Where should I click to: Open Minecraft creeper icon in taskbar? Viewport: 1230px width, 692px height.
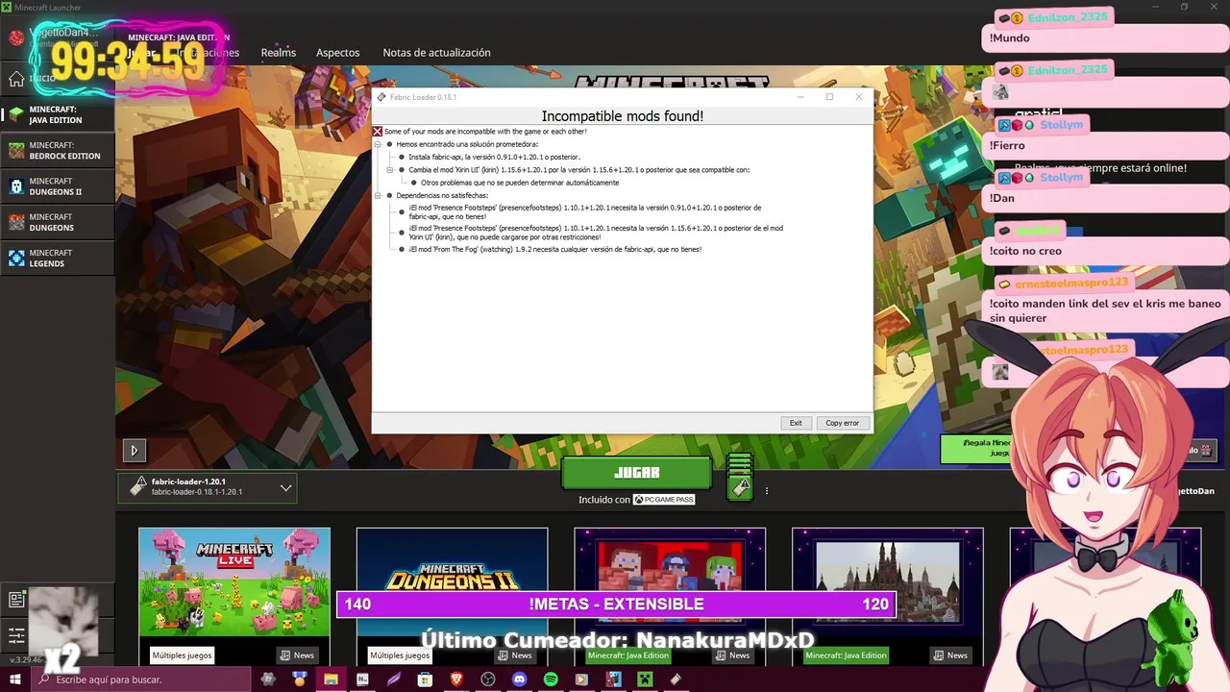646,680
